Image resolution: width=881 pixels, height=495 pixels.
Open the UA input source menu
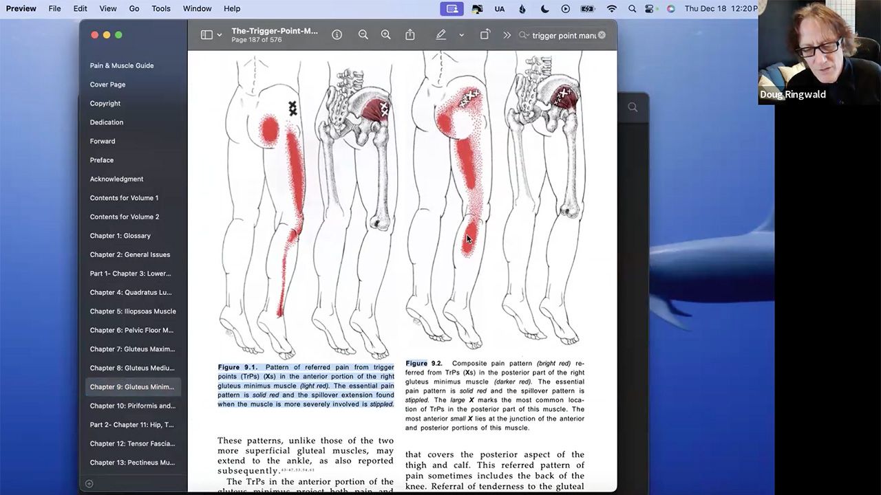click(500, 8)
